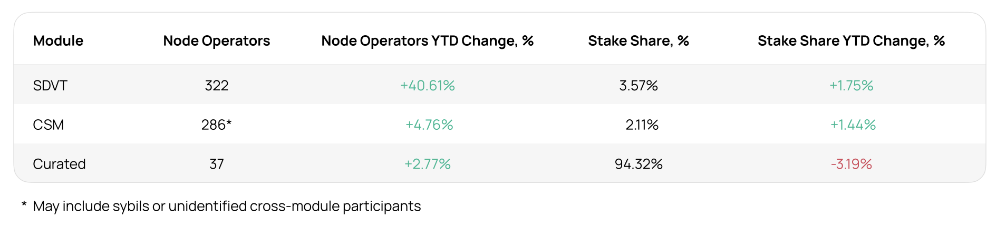Viewport: 1006px width, 227px height.
Task: Click the Module column header
Action: click(58, 41)
